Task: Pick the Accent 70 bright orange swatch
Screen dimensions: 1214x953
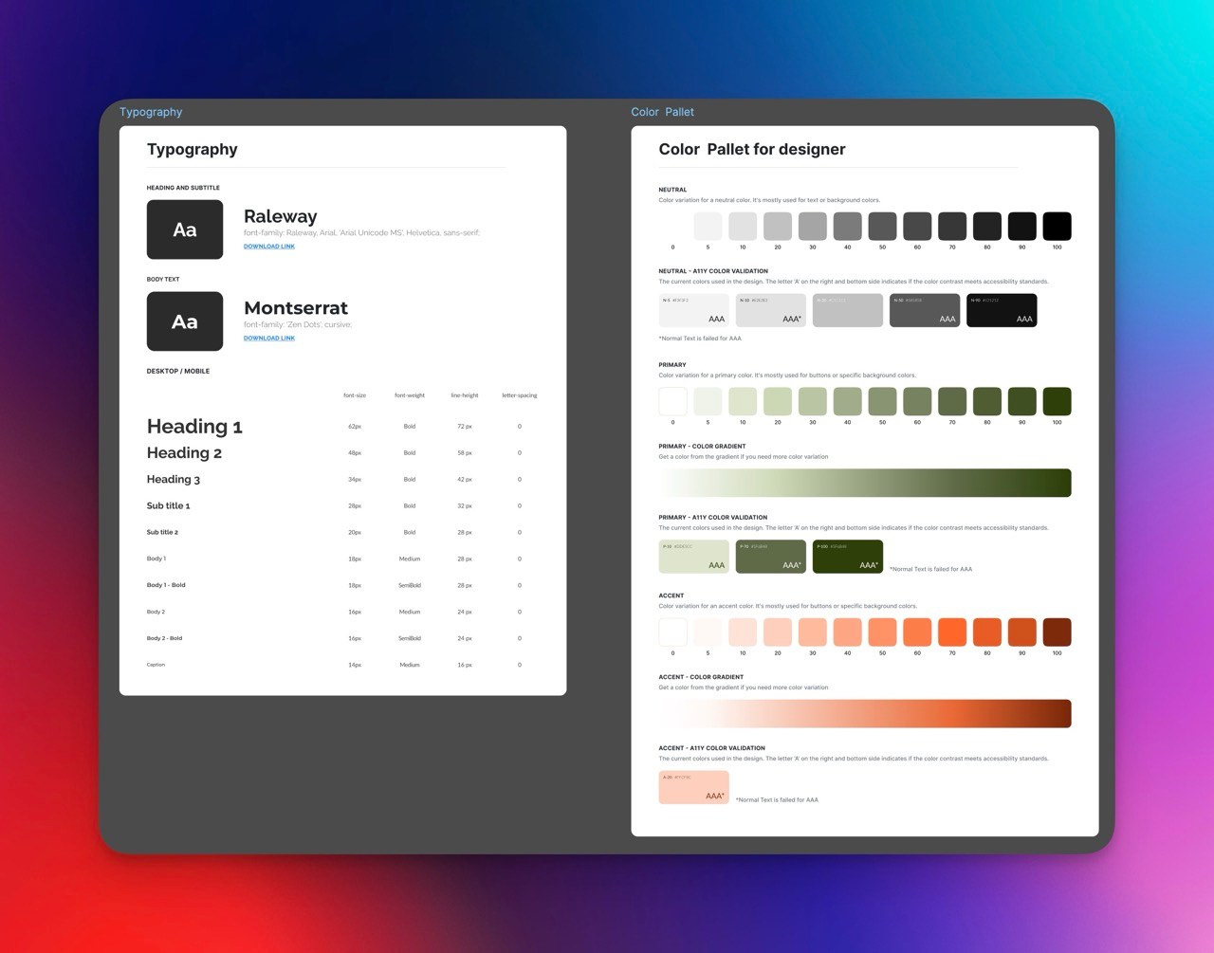Action: pyautogui.click(x=952, y=632)
